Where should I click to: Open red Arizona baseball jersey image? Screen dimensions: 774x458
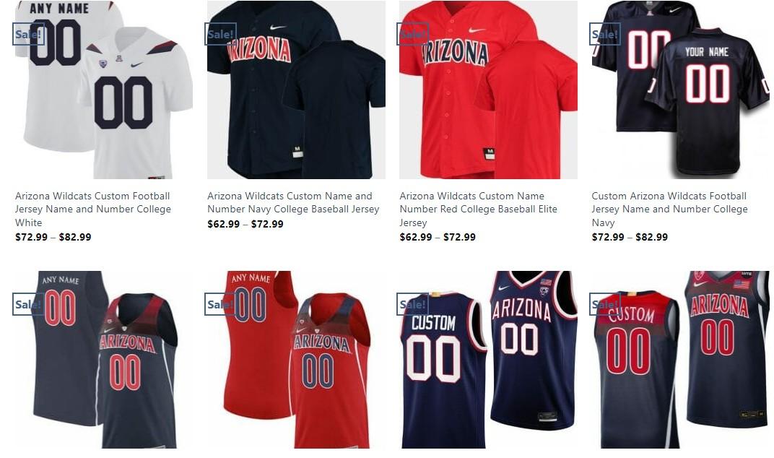pos(488,90)
